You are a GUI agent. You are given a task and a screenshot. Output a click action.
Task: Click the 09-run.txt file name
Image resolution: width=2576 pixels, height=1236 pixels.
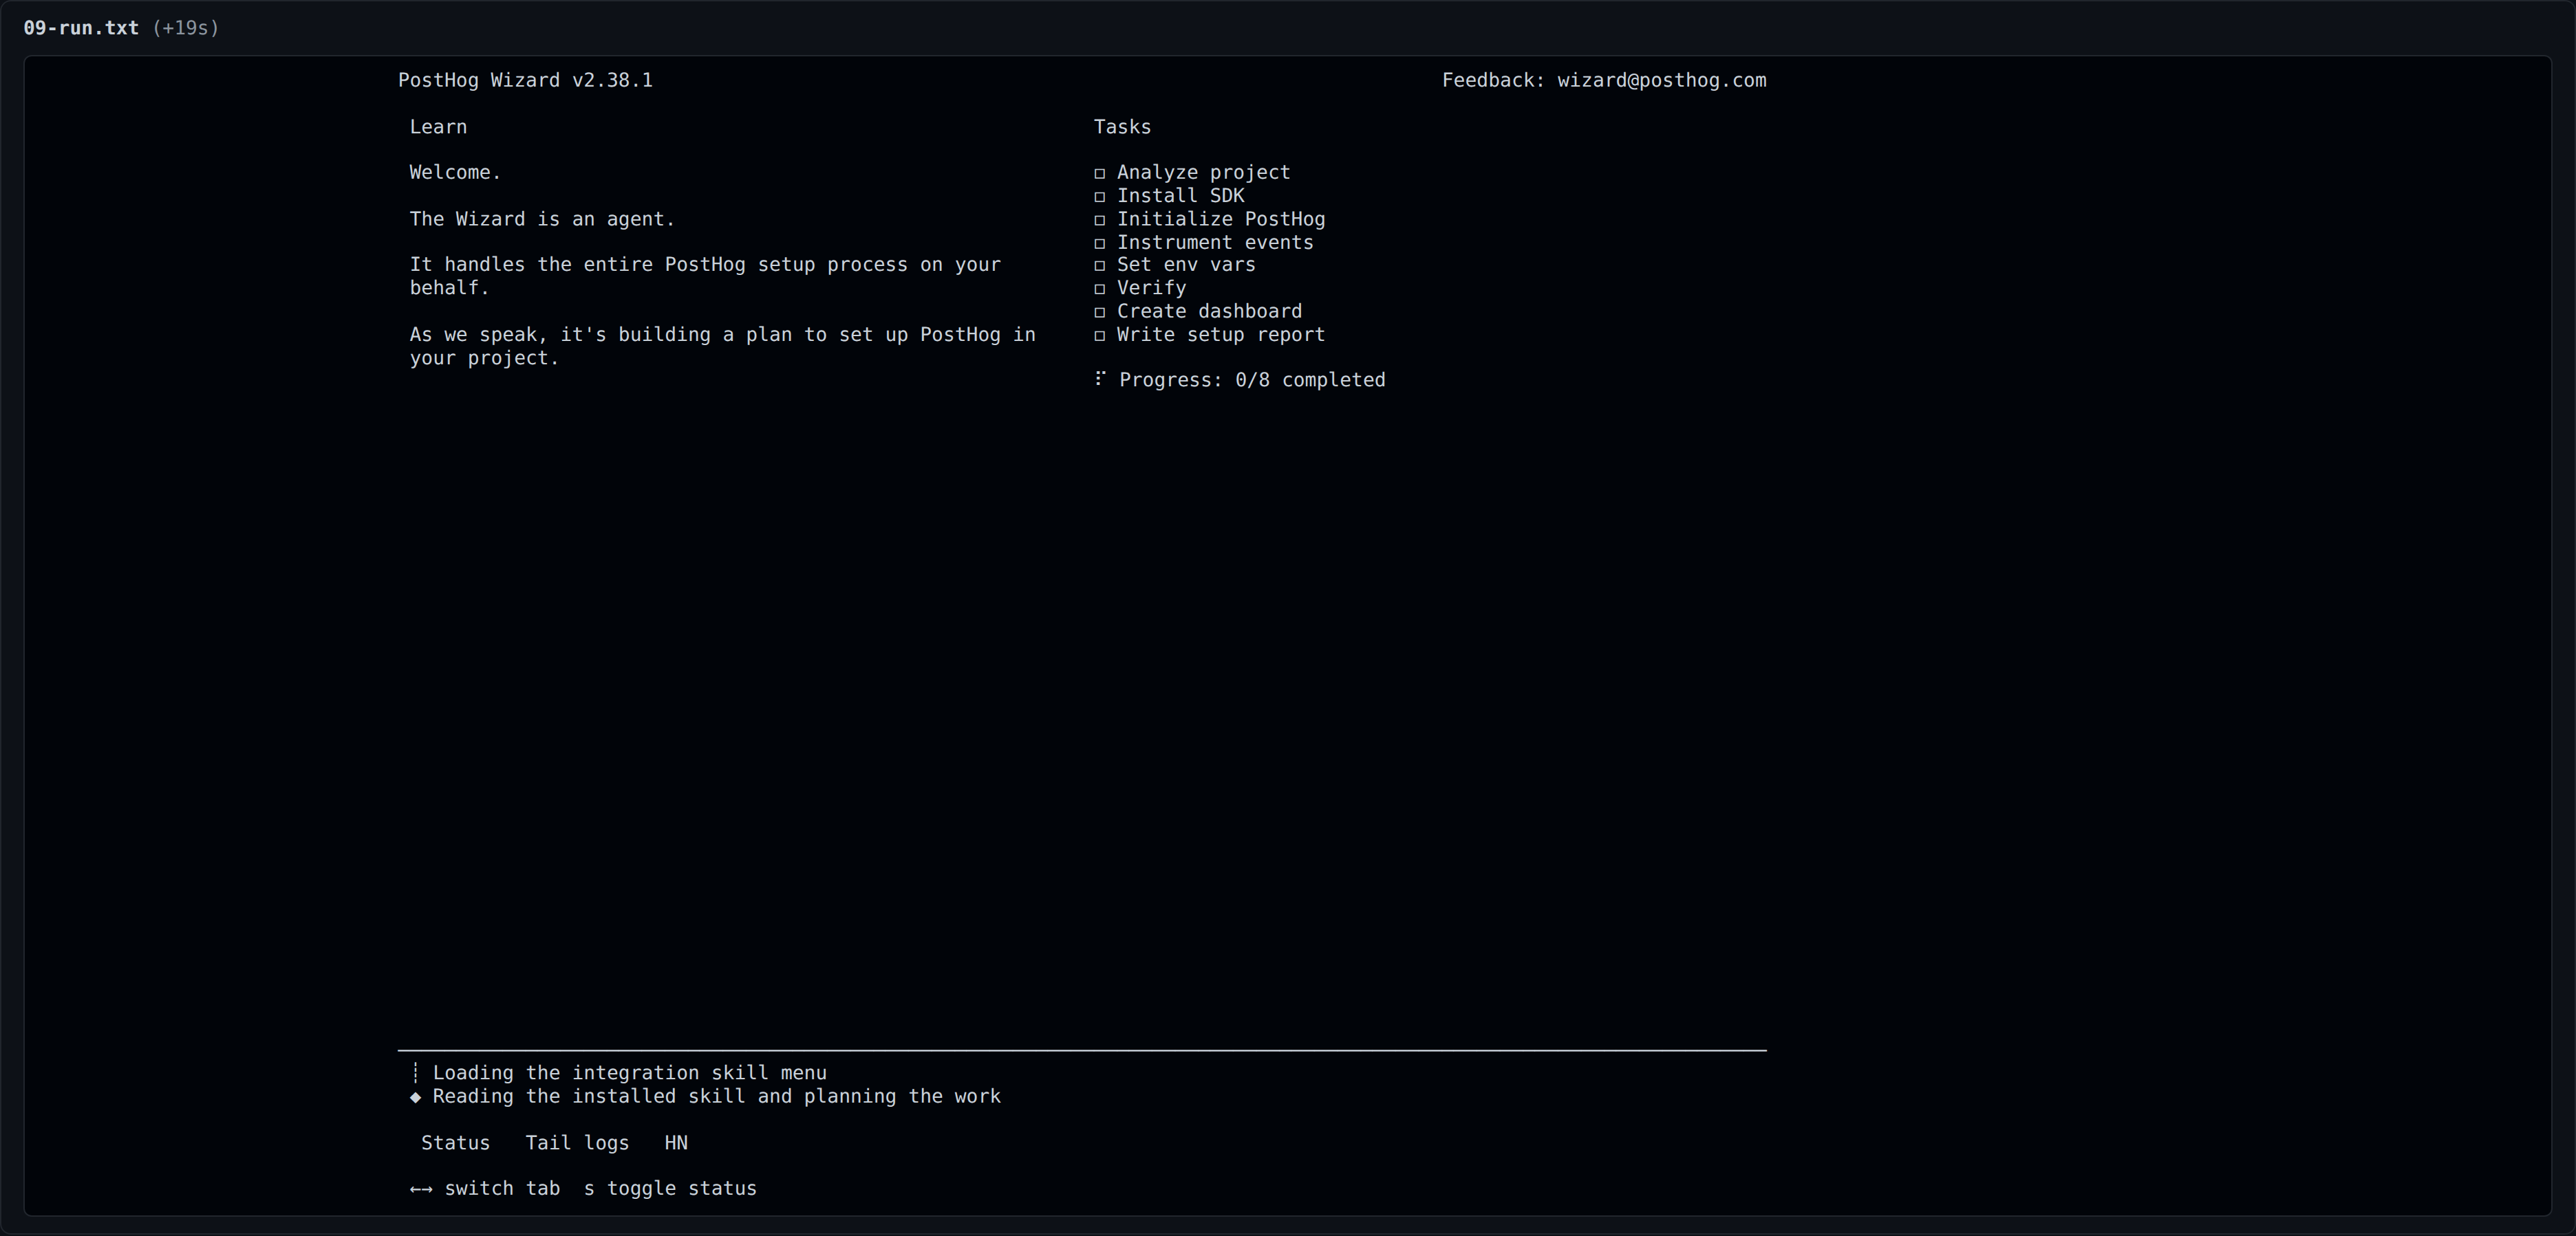[x=81, y=28]
